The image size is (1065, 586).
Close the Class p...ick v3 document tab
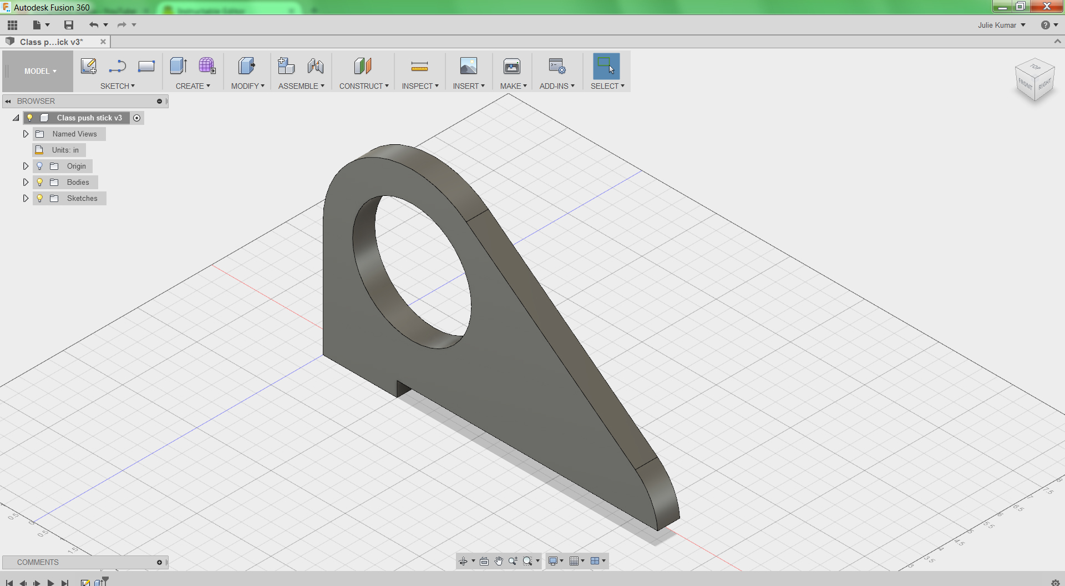click(x=103, y=42)
